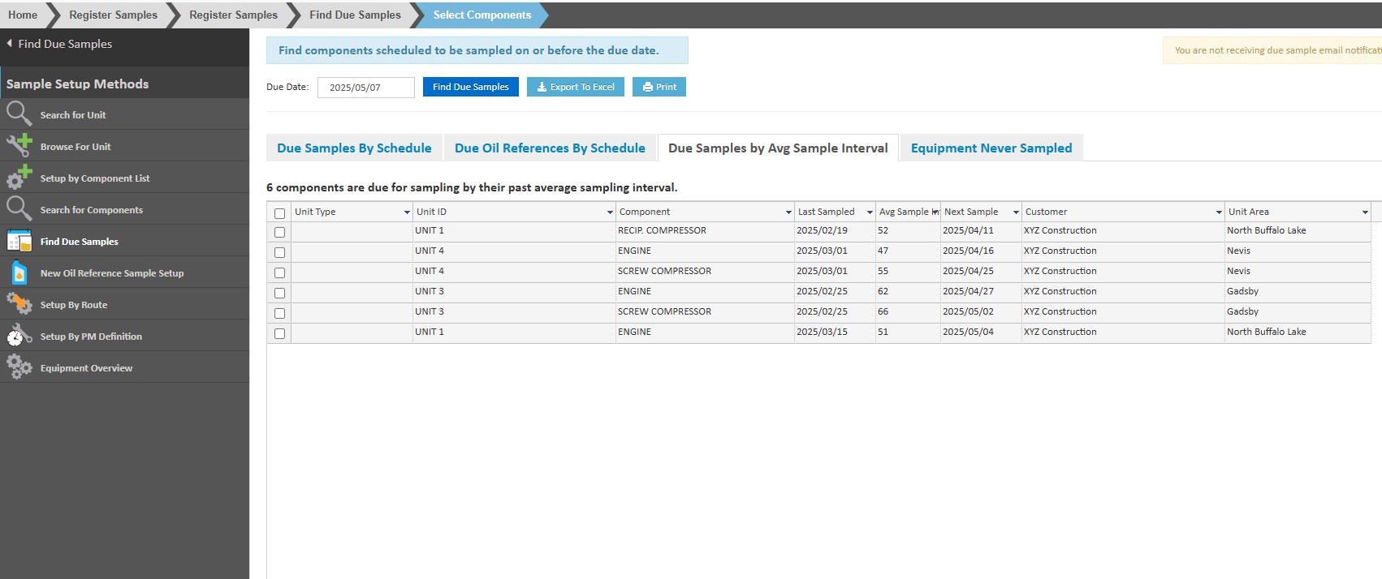Click the New Oil Reference Sample Setup icon
The width and height of the screenshot is (1382, 579).
19,272
